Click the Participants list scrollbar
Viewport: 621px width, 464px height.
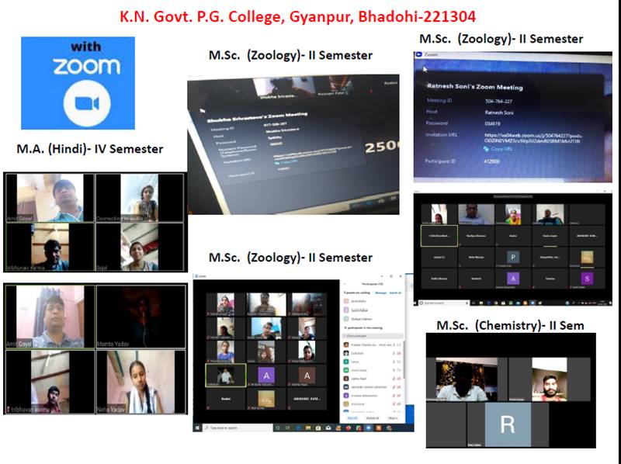[404, 359]
